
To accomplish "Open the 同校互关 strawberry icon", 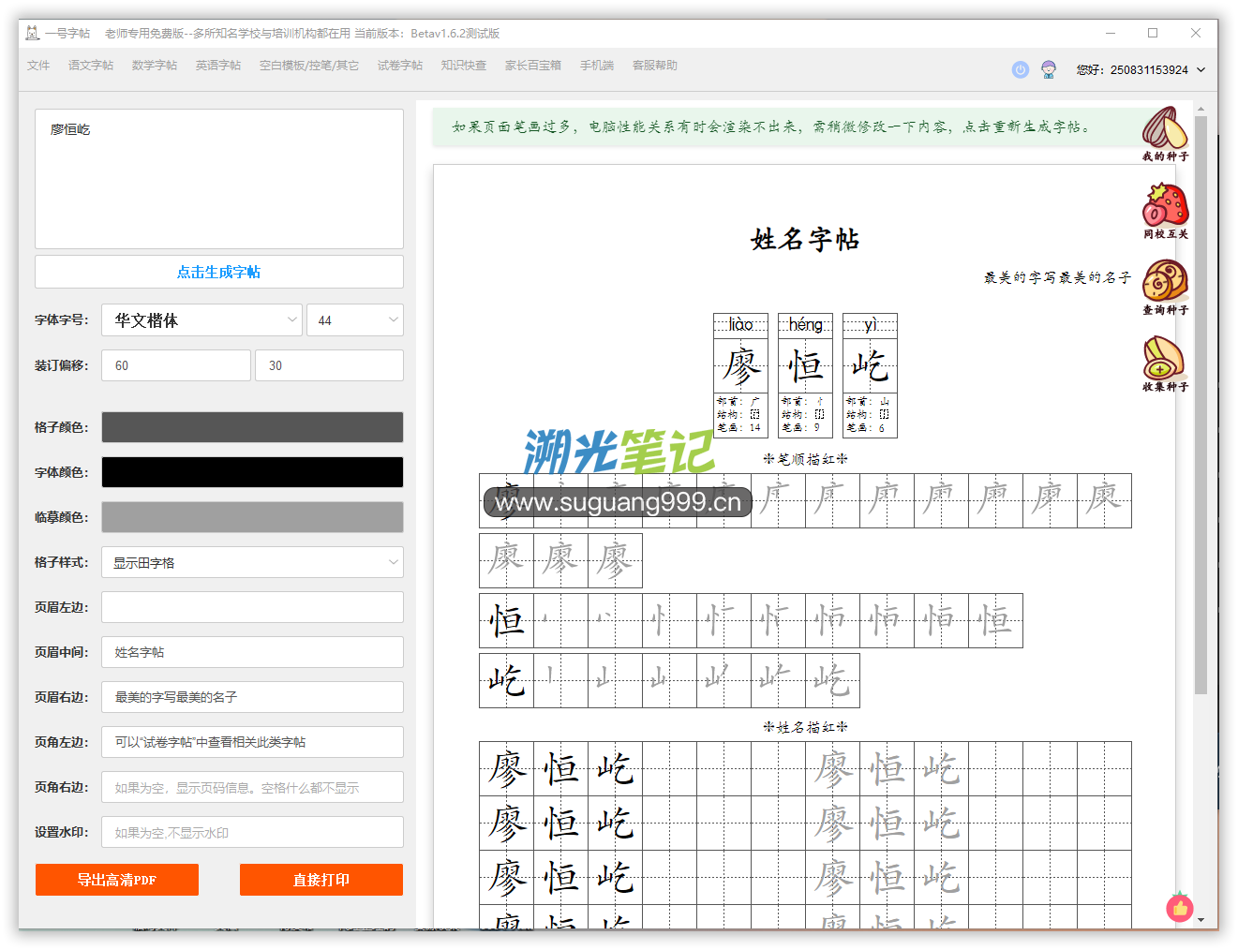I will [x=1165, y=206].
